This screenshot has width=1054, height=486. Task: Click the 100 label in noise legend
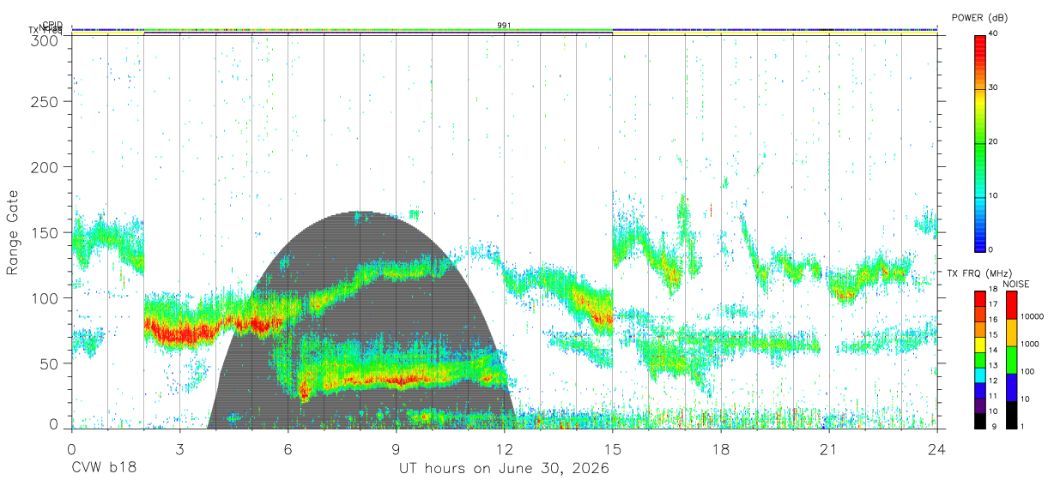(x=1027, y=371)
